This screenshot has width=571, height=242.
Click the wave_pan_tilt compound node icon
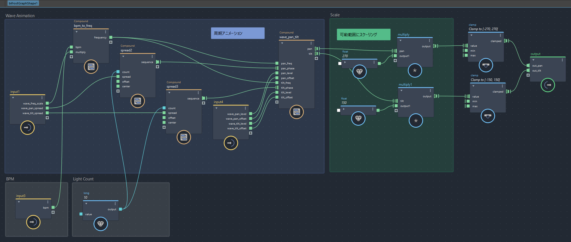297,112
